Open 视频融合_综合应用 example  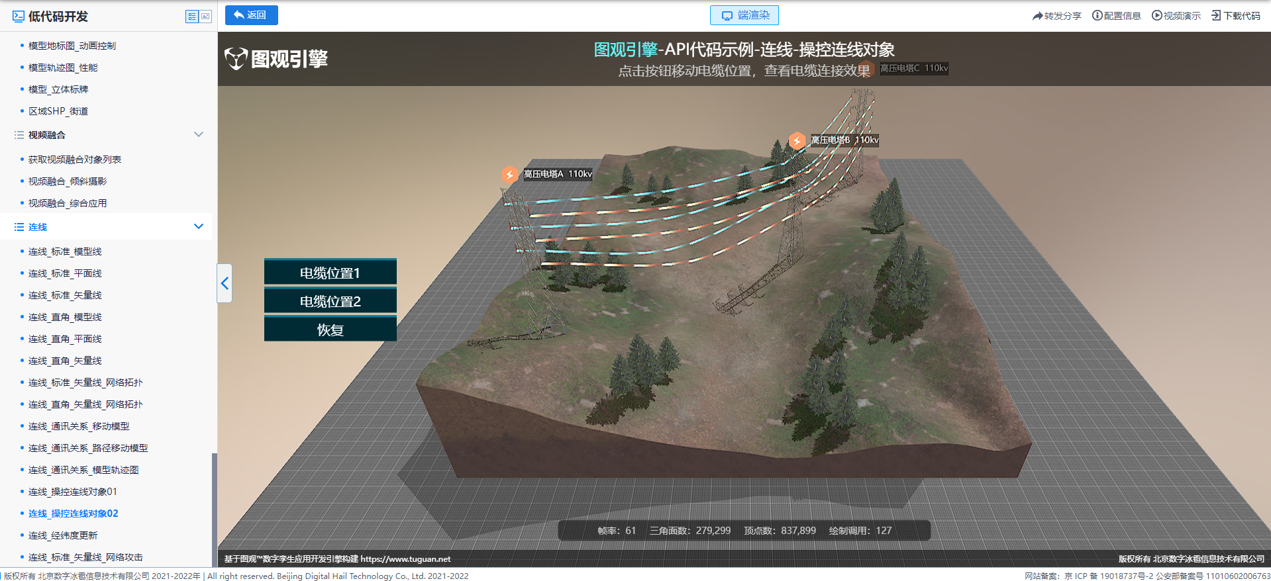click(68, 203)
